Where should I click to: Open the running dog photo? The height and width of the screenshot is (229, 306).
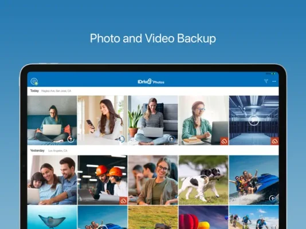click(x=203, y=180)
